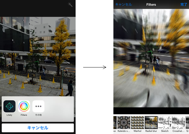Select the Sketch filter thumbnail

165,122
